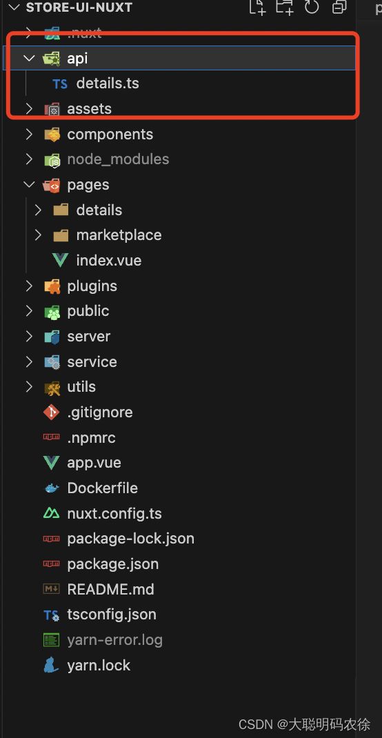Collapse the pages folder chevron

29,185
